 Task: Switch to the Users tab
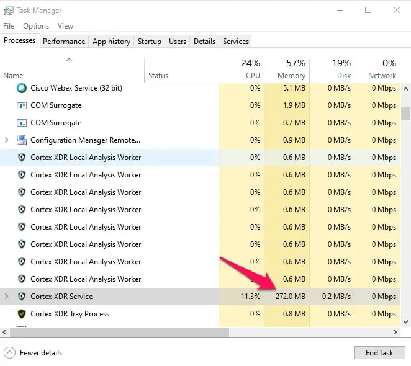coord(178,42)
